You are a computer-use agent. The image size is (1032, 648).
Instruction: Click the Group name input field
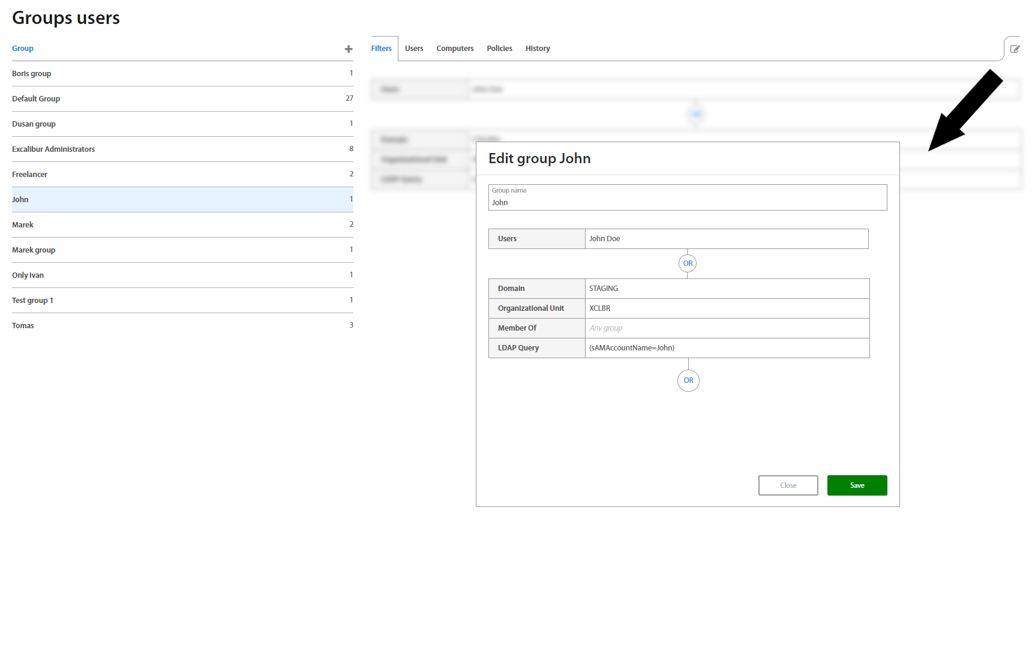[687, 202]
